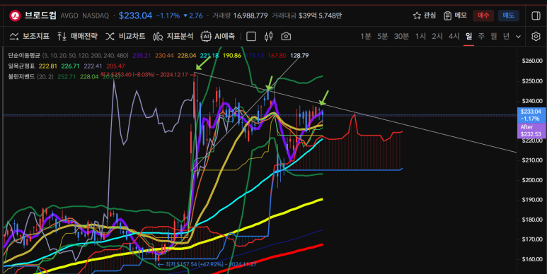Viewport: 547px width, 274px height.
Task: Select the 30분 timeframe
Action: (x=401, y=36)
